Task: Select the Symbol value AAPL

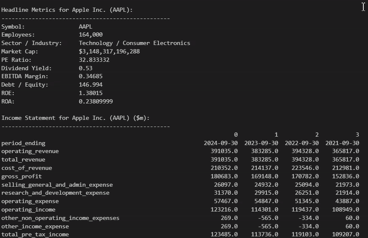Action: point(86,27)
